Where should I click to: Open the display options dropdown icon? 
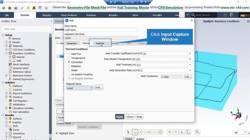click(197, 132)
